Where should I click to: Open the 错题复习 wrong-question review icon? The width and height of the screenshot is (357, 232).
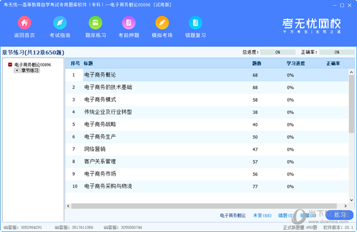click(195, 23)
